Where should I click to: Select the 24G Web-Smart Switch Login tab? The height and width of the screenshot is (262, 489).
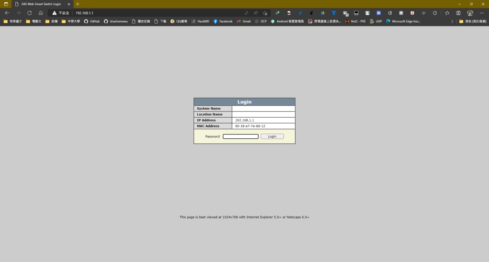[42, 4]
